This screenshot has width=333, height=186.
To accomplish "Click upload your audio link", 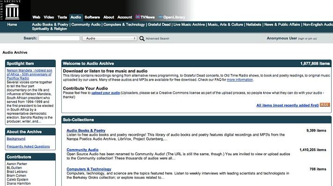I will [x=105, y=93].
